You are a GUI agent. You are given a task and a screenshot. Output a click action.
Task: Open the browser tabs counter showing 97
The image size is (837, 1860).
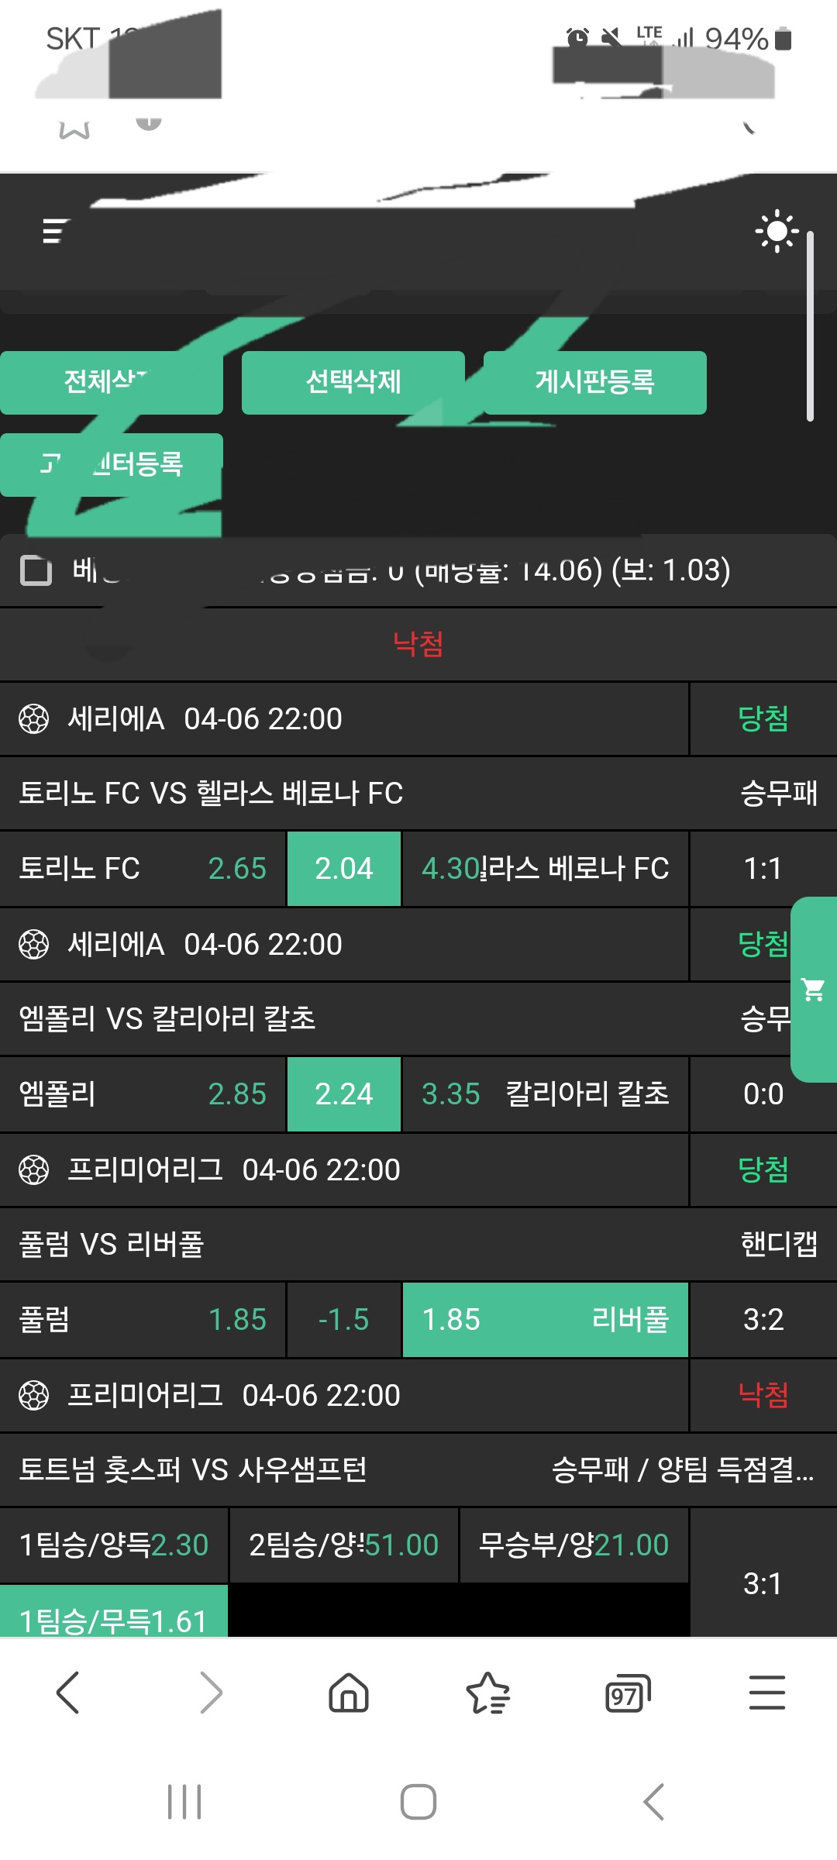click(627, 1693)
